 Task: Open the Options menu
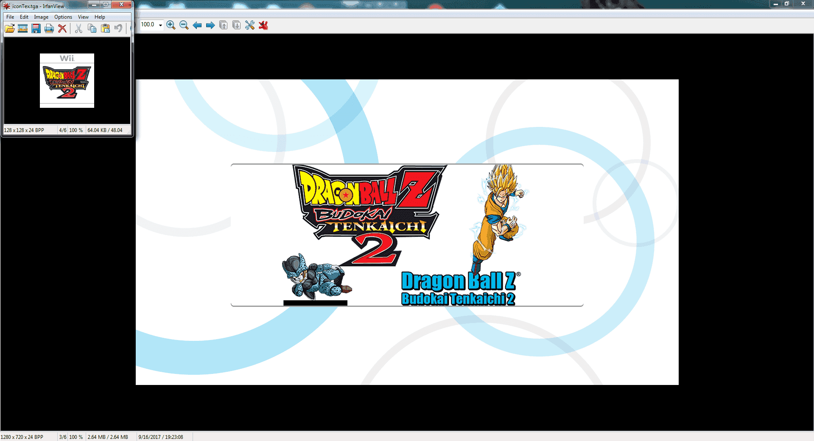click(63, 17)
